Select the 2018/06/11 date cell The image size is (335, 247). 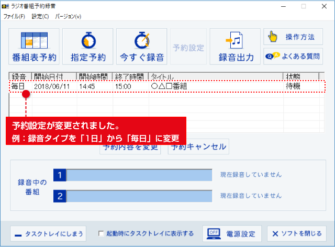coord(52,86)
